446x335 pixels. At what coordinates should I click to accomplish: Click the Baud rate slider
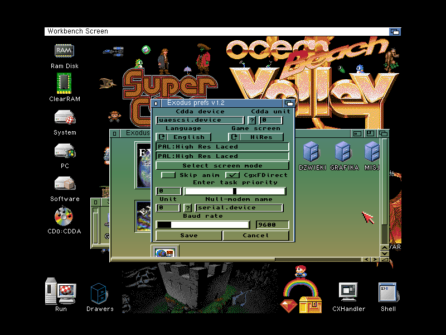tap(203, 225)
